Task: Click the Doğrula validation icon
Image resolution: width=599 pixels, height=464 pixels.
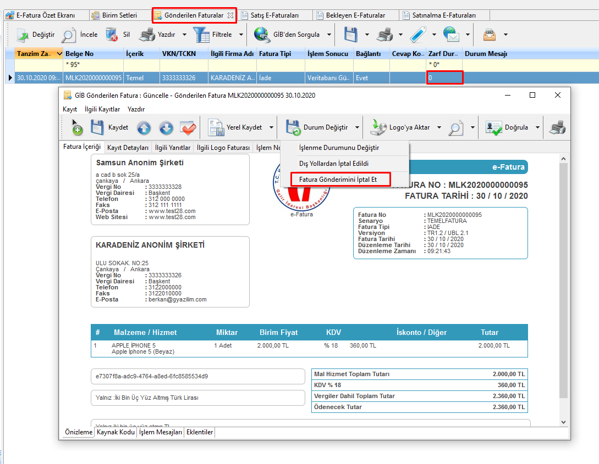Action: (493, 127)
